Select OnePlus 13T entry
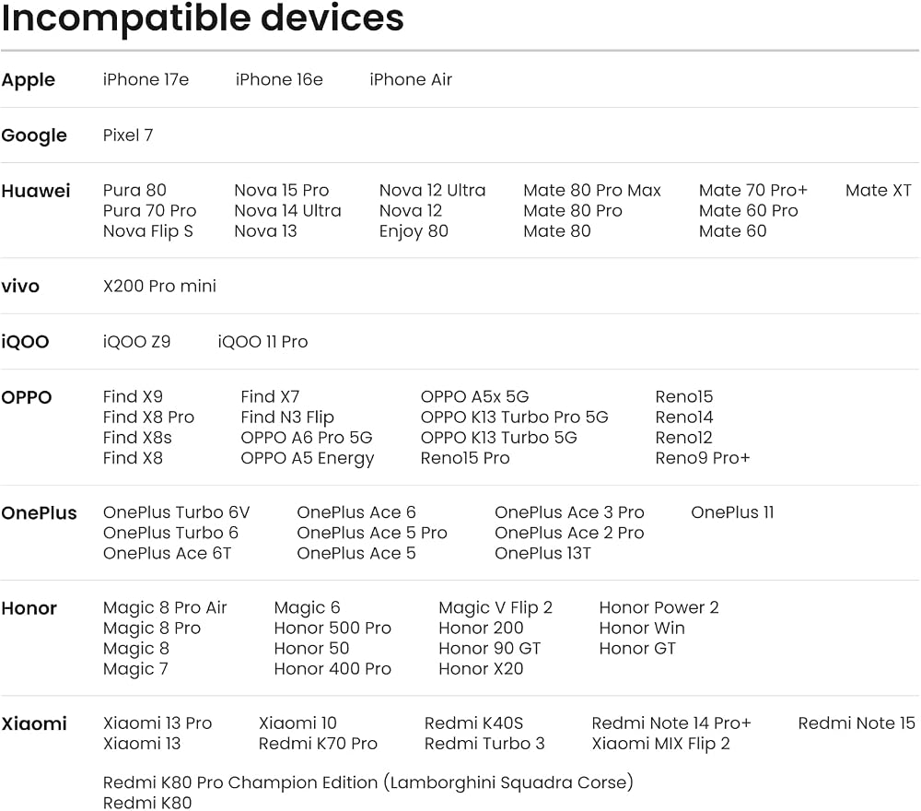 [542, 554]
